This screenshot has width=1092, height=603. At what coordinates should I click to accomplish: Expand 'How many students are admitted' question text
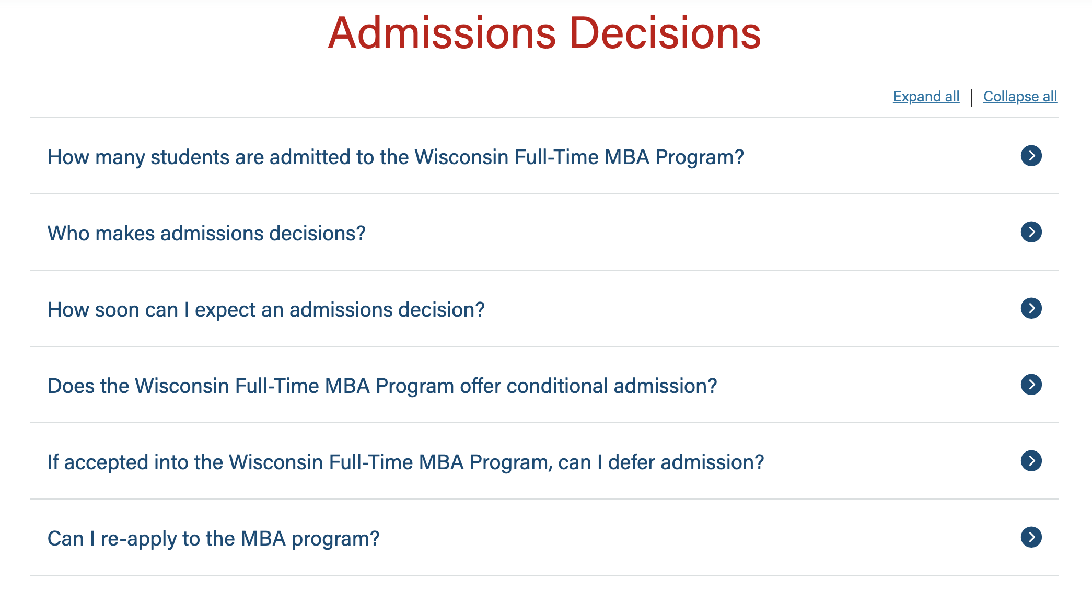point(395,157)
